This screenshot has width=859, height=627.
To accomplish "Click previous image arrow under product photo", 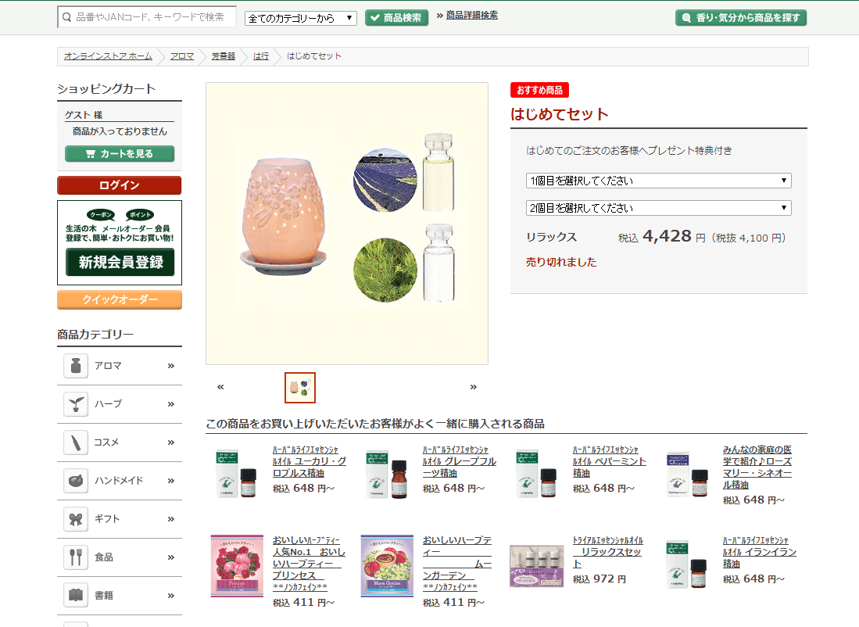I will coord(220,387).
